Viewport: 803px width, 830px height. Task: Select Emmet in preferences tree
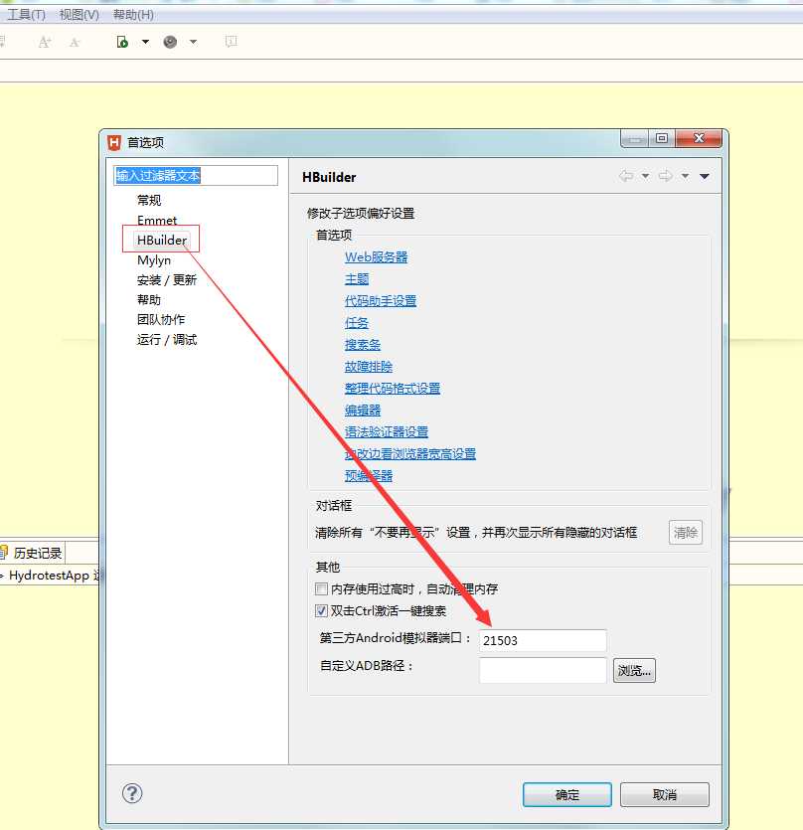click(157, 221)
